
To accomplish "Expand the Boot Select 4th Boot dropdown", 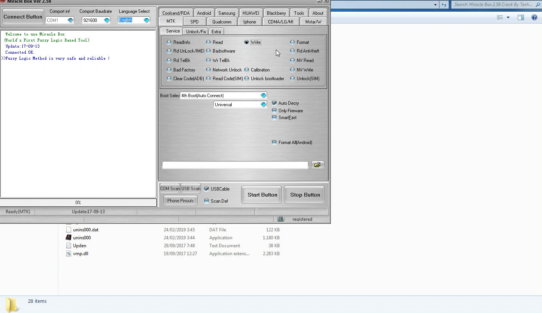I will (263, 96).
